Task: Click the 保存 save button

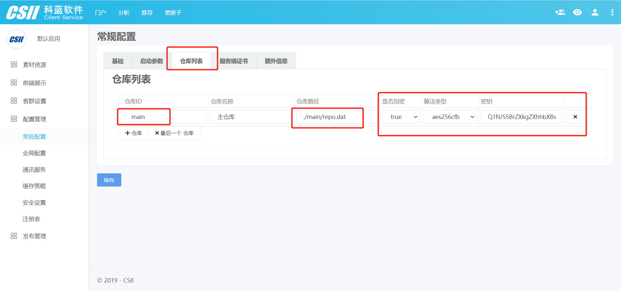Action: pyautogui.click(x=109, y=180)
